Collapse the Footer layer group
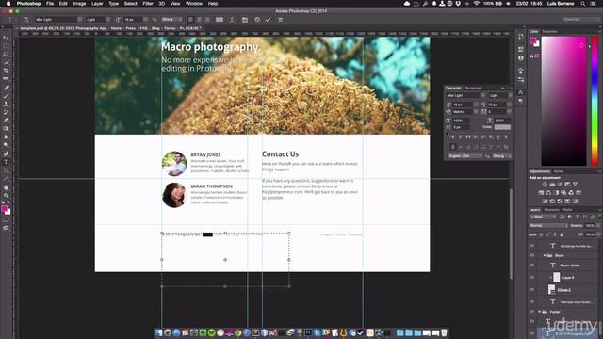603x339 pixels. point(540,312)
